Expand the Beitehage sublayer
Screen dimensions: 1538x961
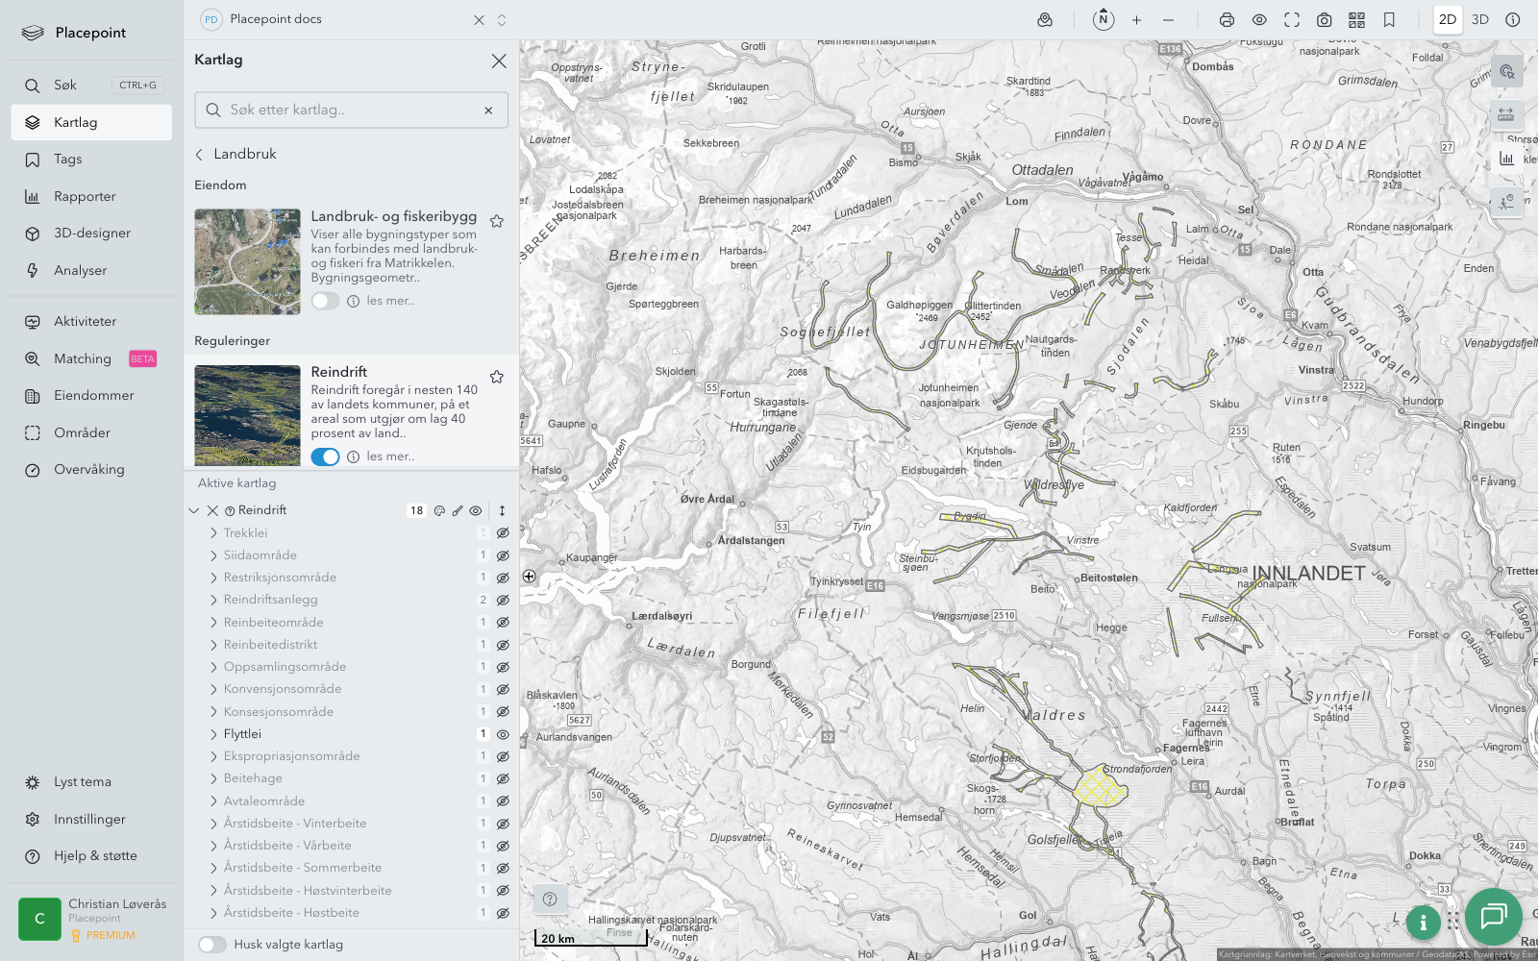[213, 778]
